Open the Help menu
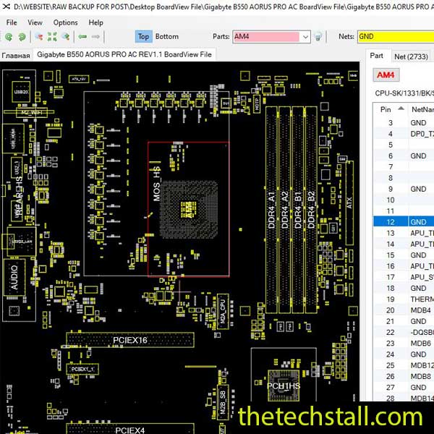The height and width of the screenshot is (434, 434). [95, 22]
